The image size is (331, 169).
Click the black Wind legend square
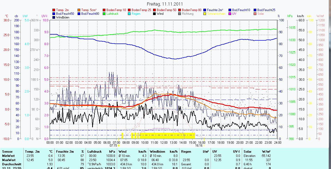(155, 14)
